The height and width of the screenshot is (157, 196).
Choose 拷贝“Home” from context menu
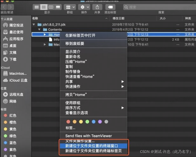pos(93,95)
